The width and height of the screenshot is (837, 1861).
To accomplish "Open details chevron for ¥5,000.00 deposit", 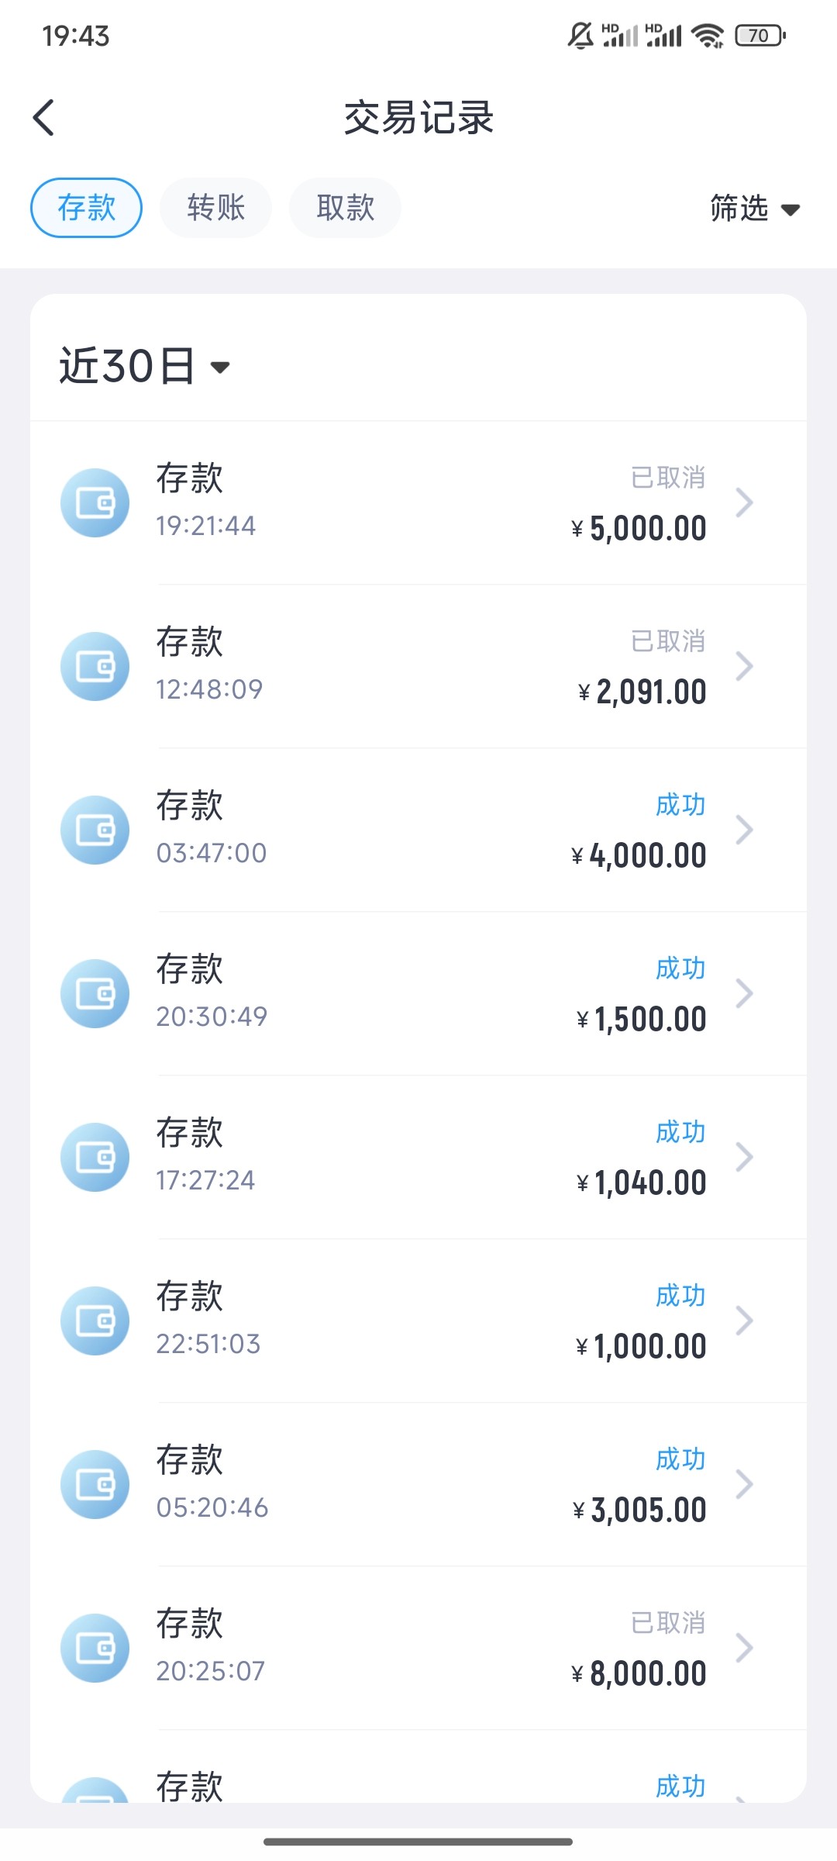I will 744,502.
